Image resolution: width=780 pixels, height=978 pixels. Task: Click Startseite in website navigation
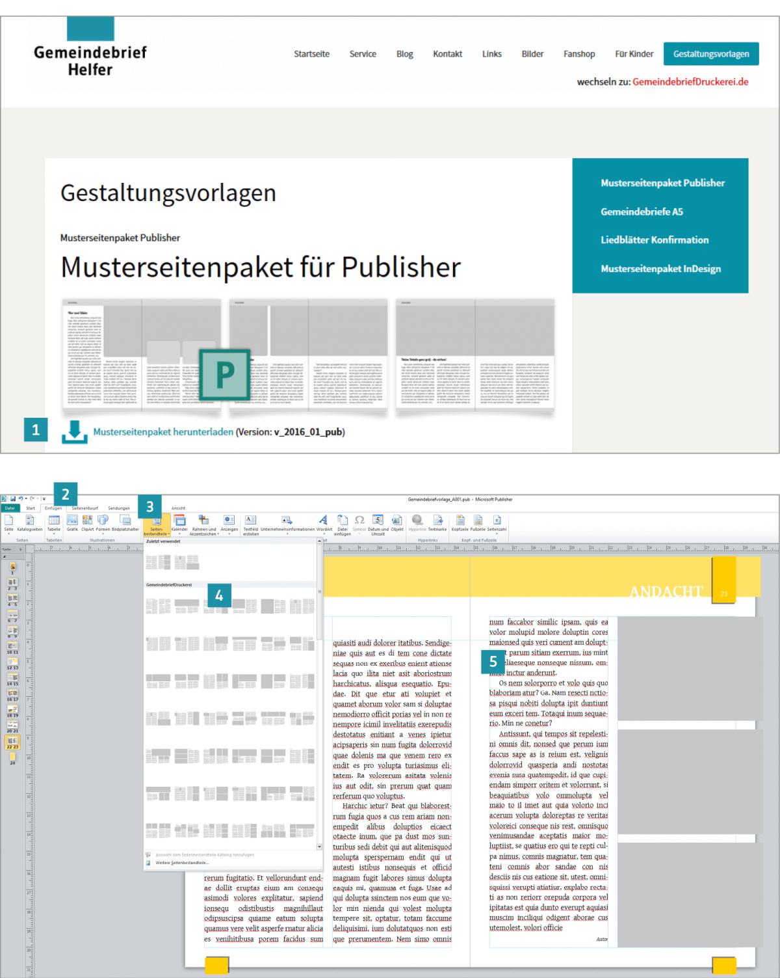tap(311, 54)
